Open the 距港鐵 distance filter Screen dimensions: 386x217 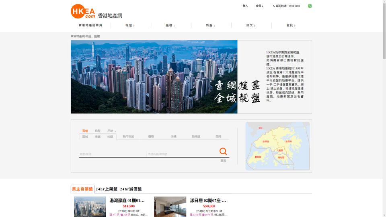(x=196, y=137)
